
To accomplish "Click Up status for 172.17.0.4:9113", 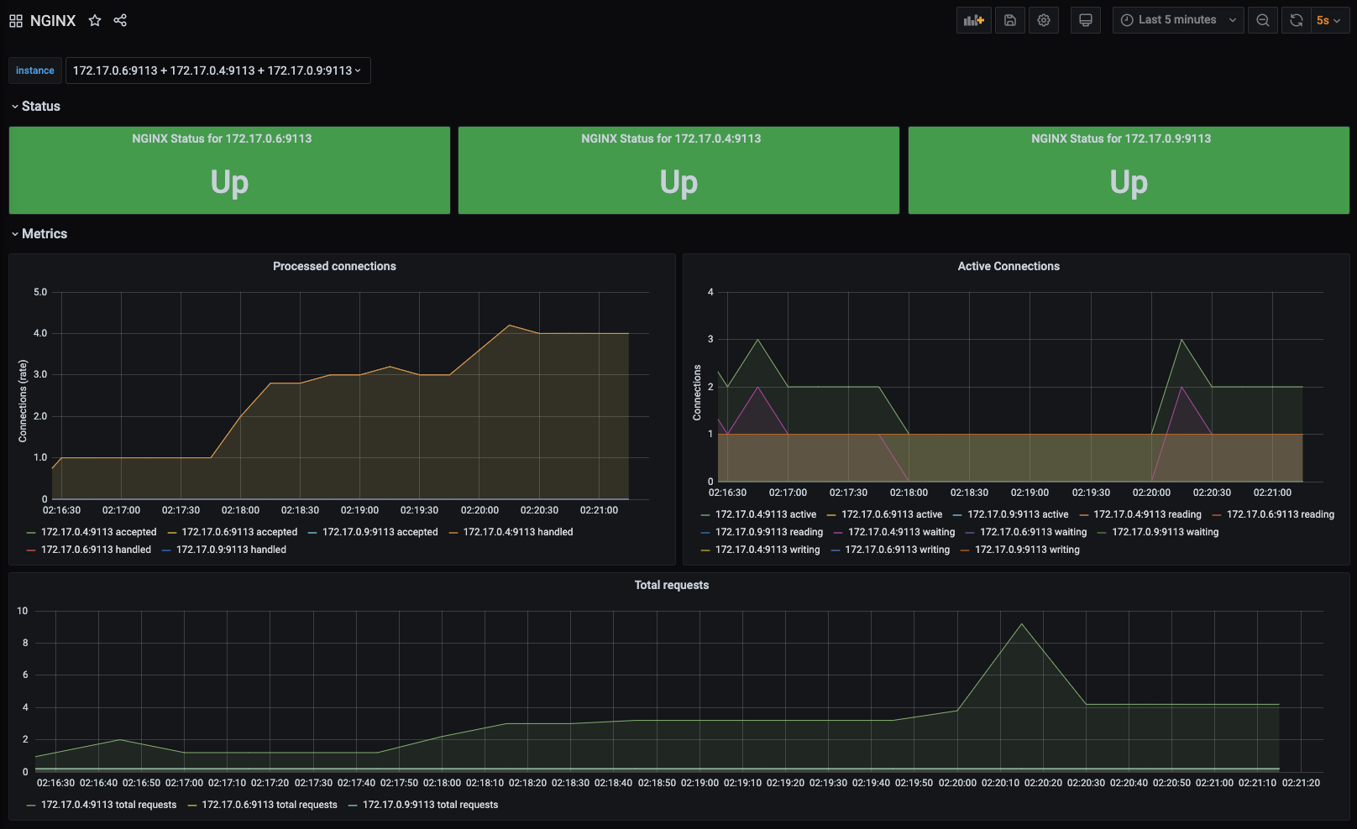I will (678, 182).
